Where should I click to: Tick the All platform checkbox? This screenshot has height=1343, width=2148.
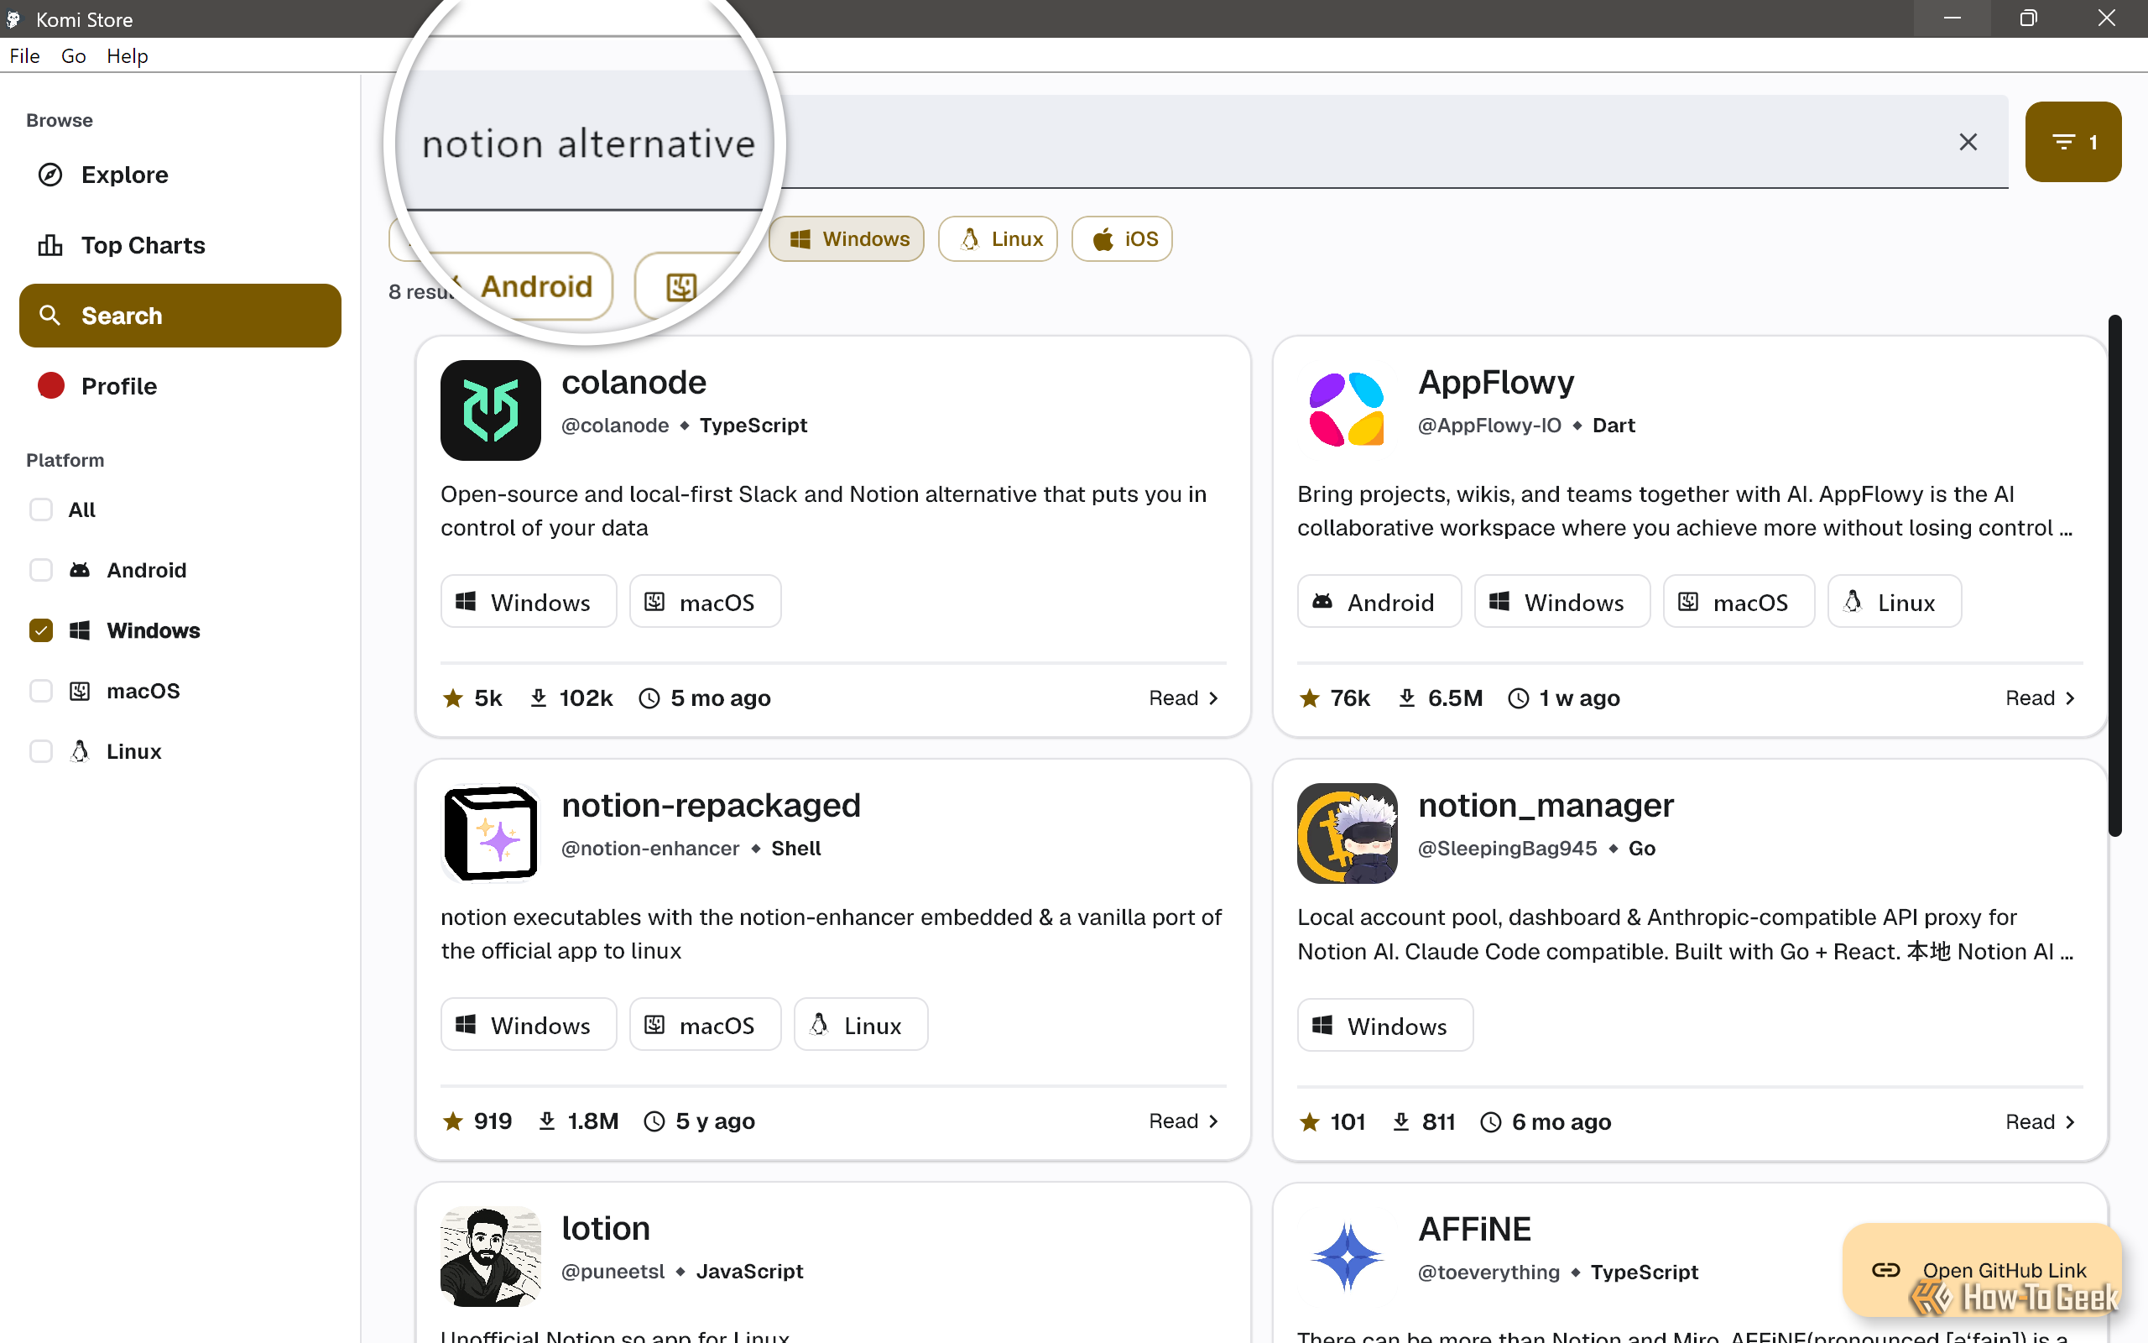41,509
